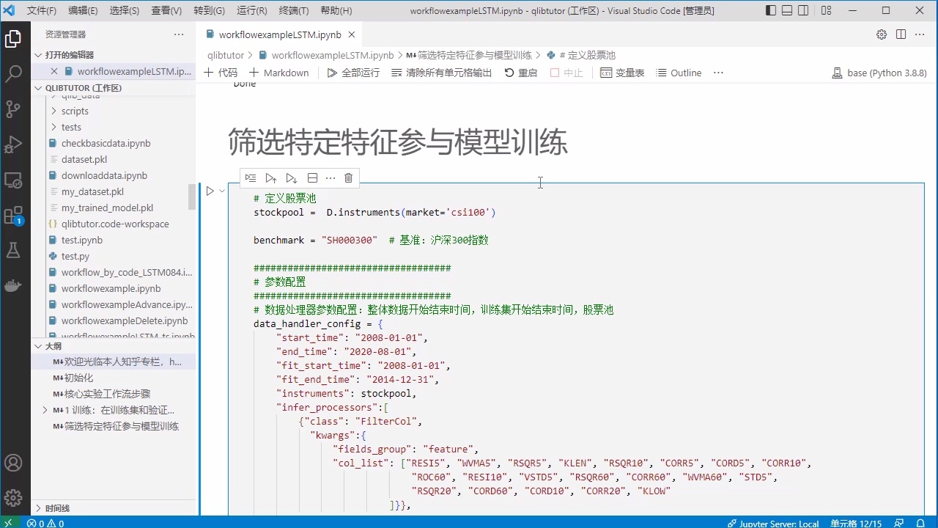Open the Search view
938x528 pixels.
click(x=15, y=73)
